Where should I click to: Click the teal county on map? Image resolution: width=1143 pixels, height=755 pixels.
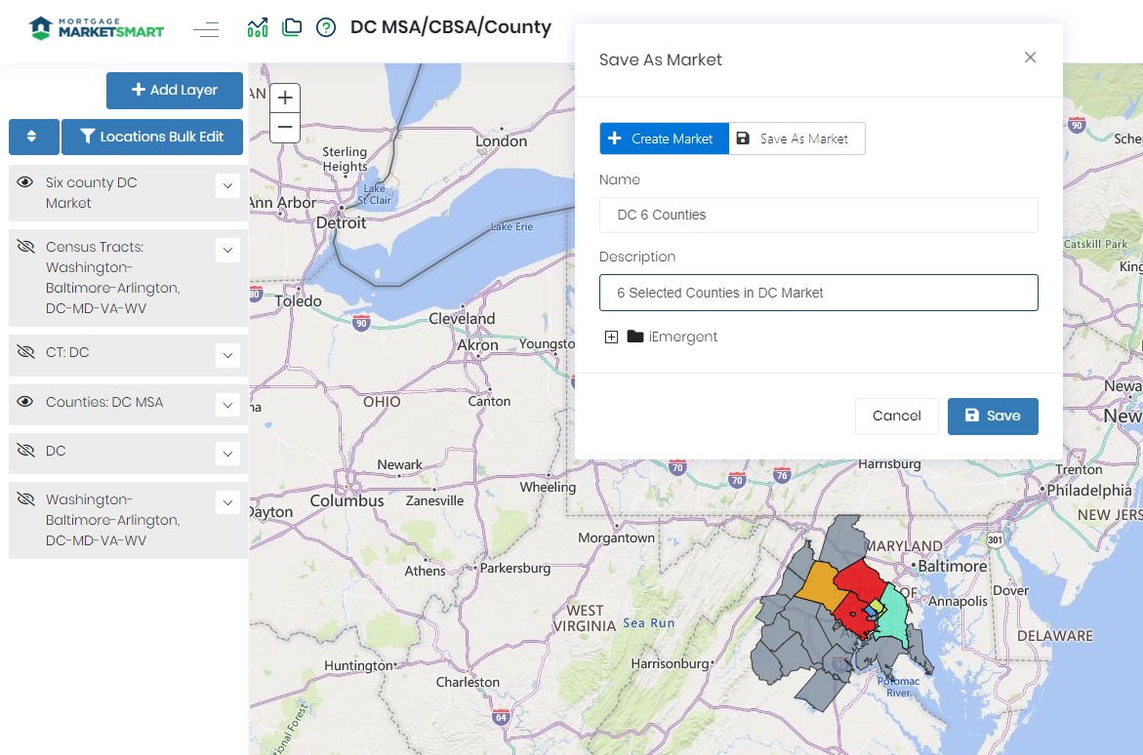coord(894,616)
